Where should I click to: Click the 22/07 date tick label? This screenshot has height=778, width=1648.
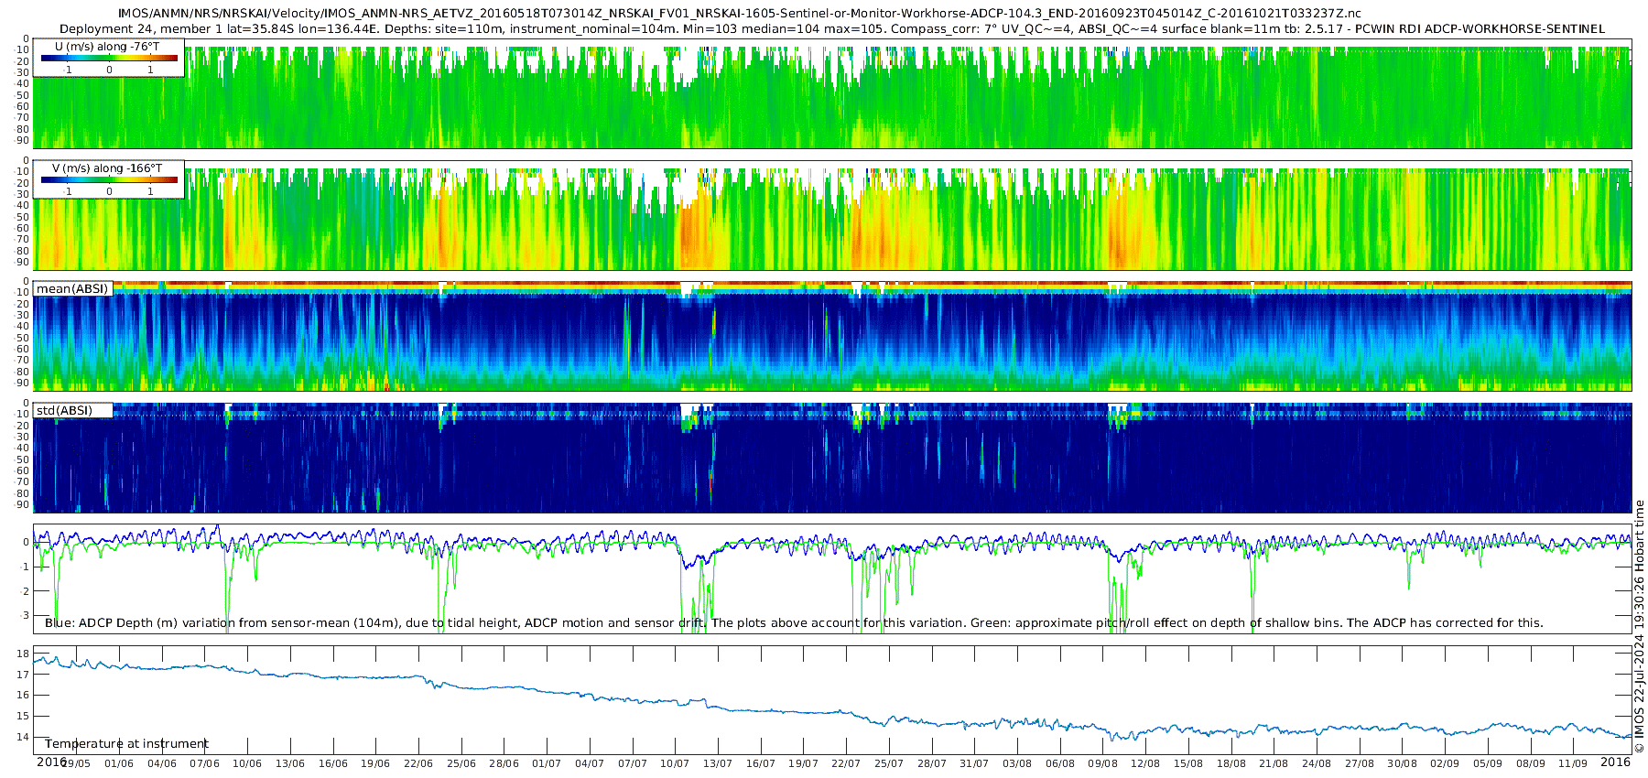pos(846,763)
